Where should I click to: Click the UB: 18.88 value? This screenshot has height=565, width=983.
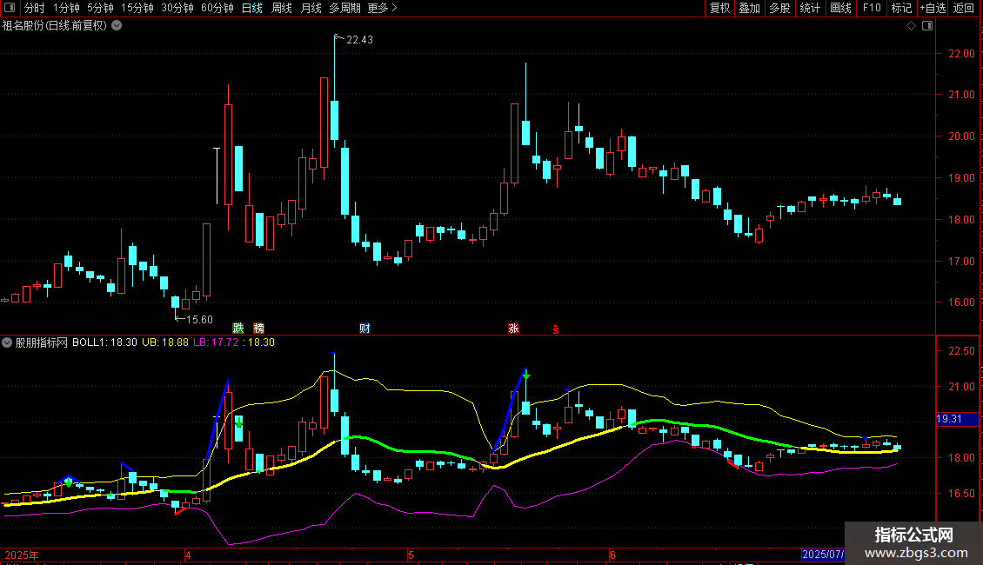pos(165,342)
